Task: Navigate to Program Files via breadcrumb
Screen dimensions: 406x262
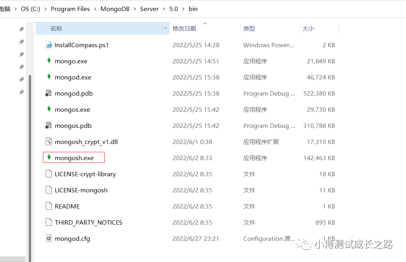Action: (x=70, y=9)
